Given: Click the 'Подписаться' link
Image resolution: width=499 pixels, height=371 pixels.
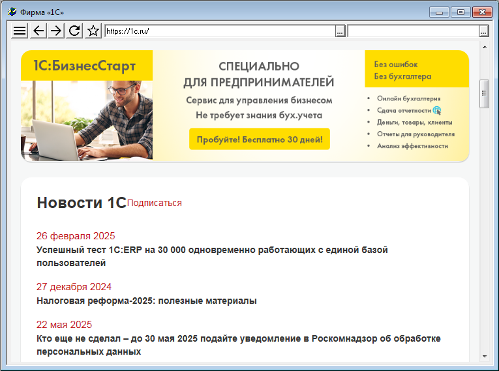Looking at the screenshot, I should point(155,203).
